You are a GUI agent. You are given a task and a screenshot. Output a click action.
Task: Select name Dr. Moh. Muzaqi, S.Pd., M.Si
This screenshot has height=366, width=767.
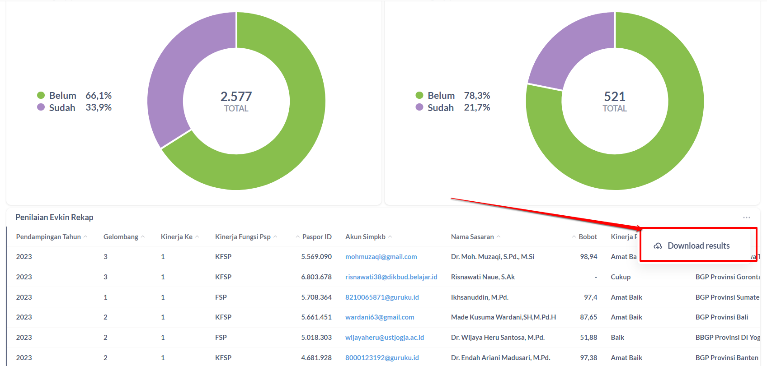coord(493,257)
